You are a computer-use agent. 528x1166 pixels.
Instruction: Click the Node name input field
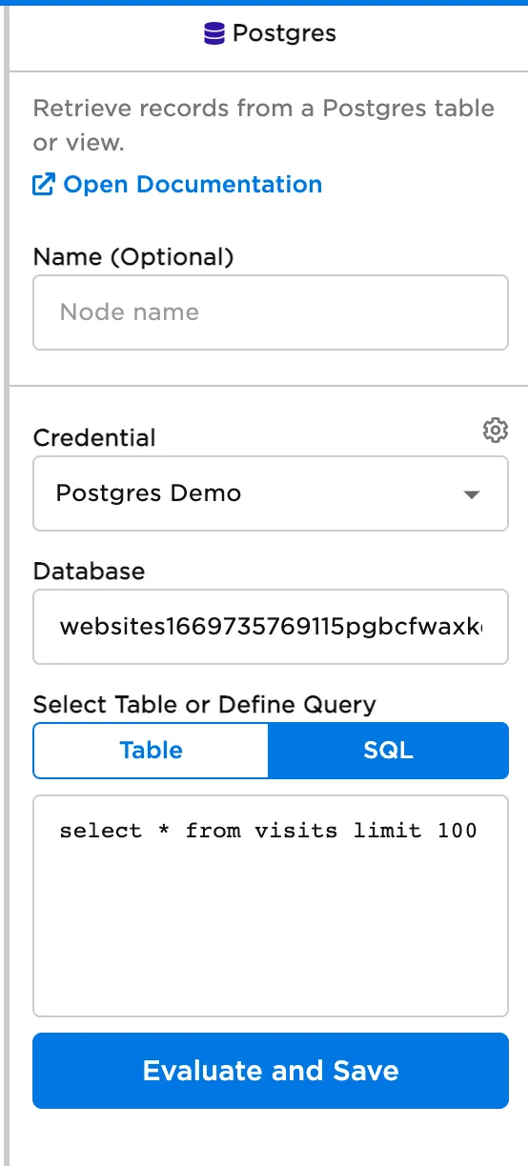click(271, 312)
